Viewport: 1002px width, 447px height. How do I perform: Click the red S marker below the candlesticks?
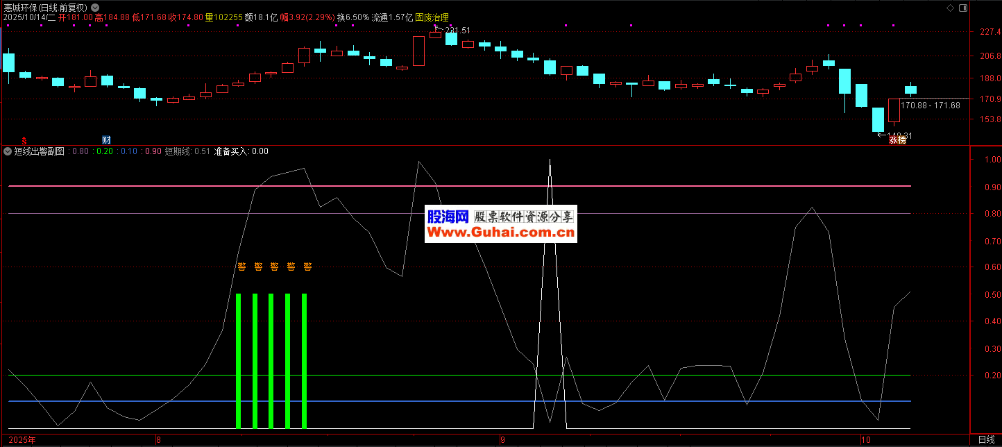[x=24, y=140]
